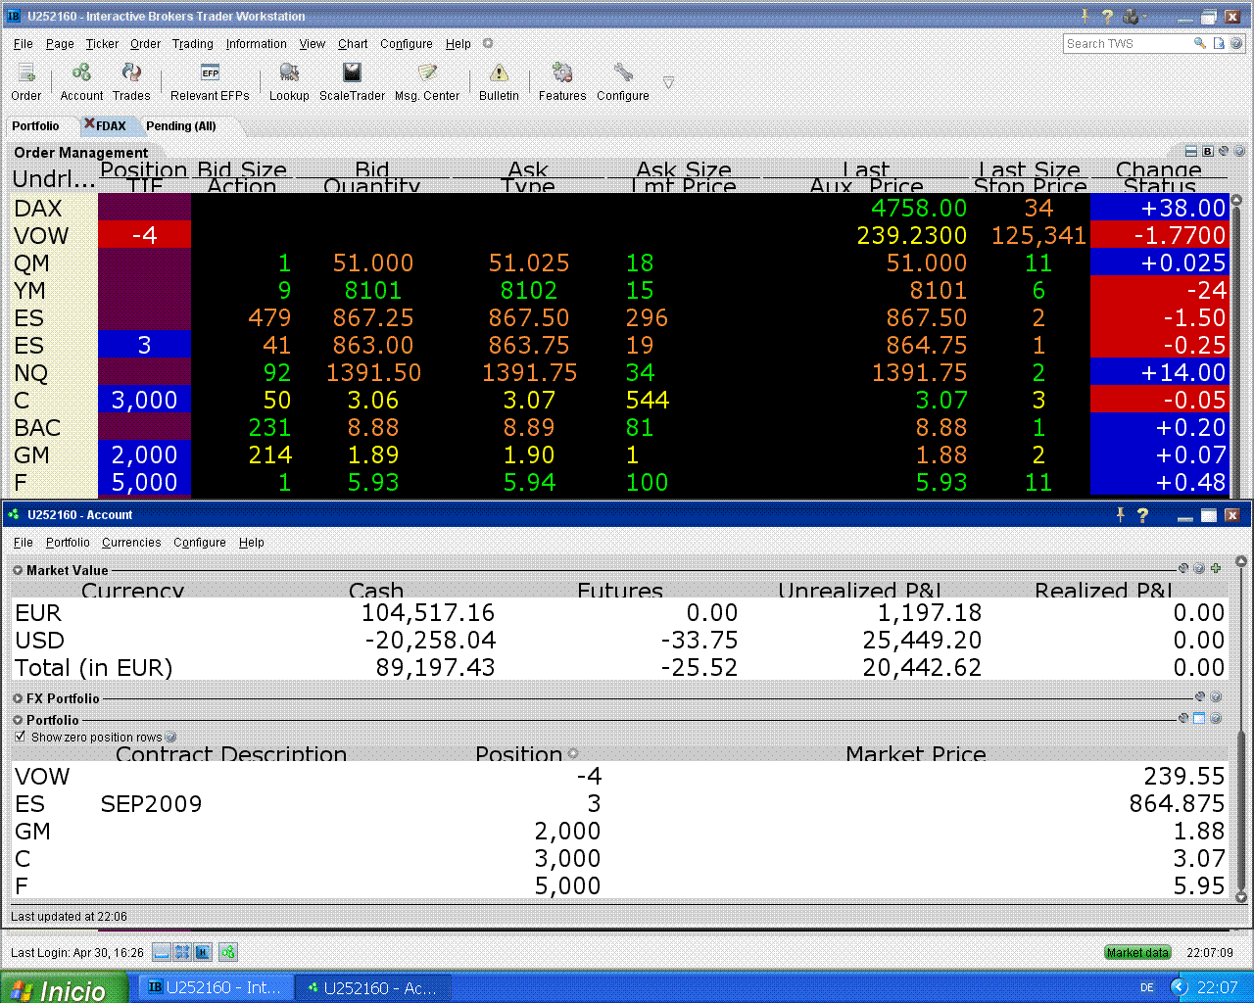Click the green Market data indicator
This screenshot has height=1003, width=1254.
[x=1137, y=952]
